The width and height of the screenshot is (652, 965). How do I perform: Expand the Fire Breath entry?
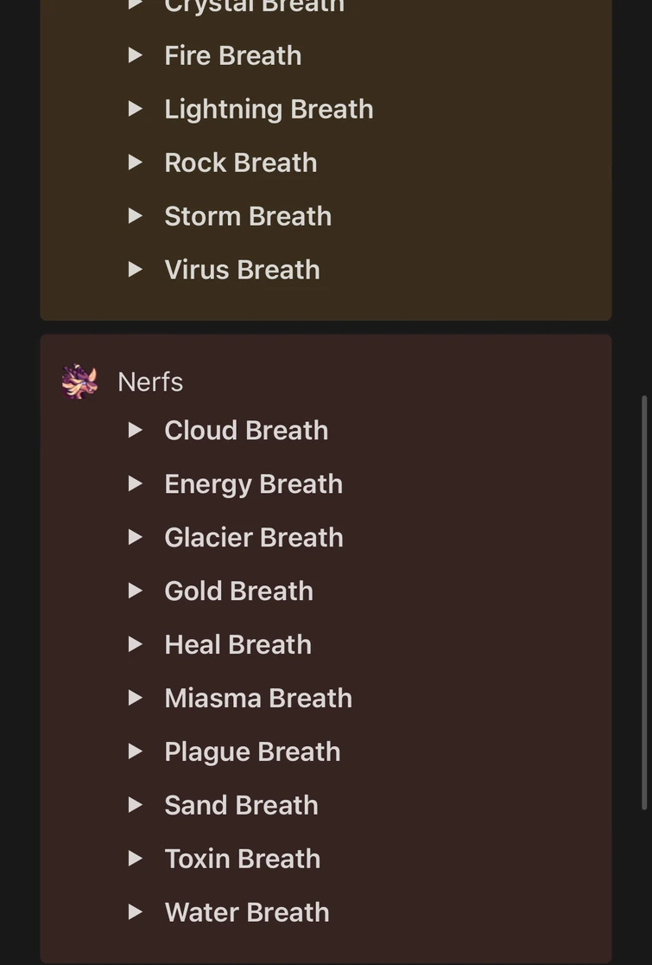(136, 54)
